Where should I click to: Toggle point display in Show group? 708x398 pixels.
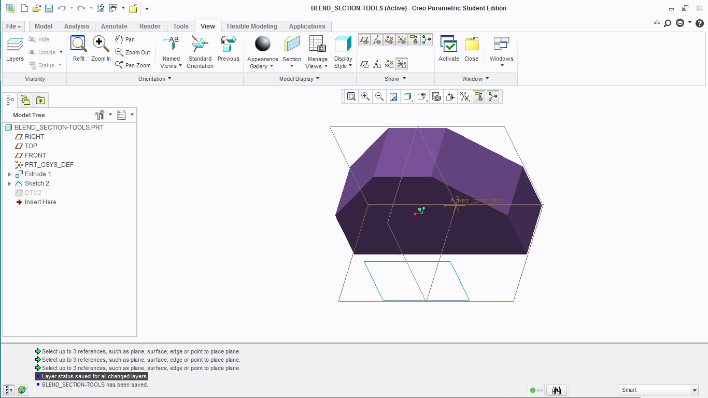pos(389,39)
